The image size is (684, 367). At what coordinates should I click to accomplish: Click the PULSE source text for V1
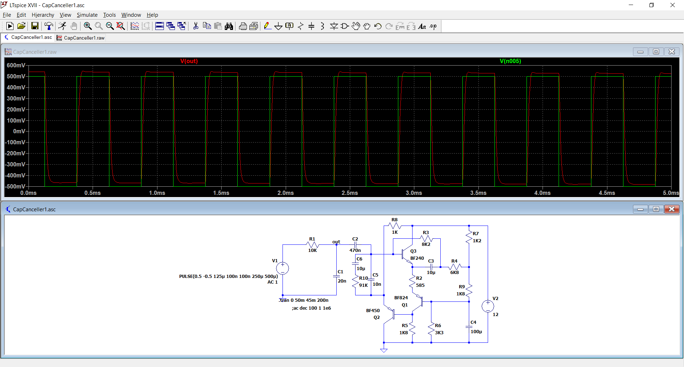click(228, 276)
